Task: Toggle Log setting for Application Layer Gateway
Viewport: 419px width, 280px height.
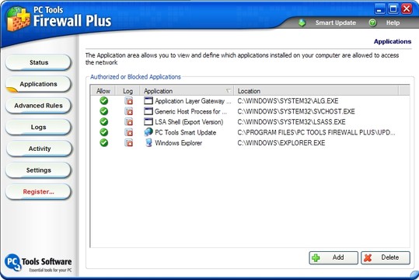Action: (x=128, y=101)
